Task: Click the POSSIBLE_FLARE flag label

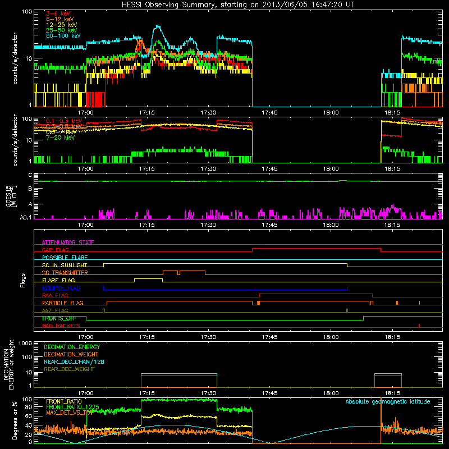Action: (65, 258)
